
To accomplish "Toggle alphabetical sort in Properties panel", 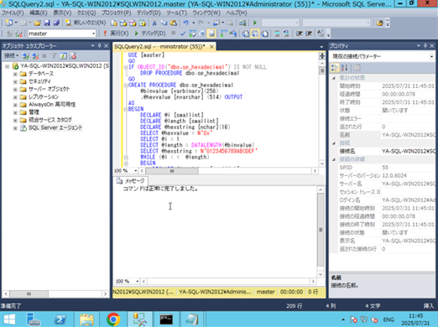I will (x=344, y=67).
